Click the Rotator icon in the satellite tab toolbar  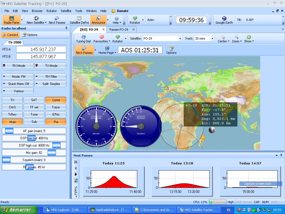(x=118, y=39)
